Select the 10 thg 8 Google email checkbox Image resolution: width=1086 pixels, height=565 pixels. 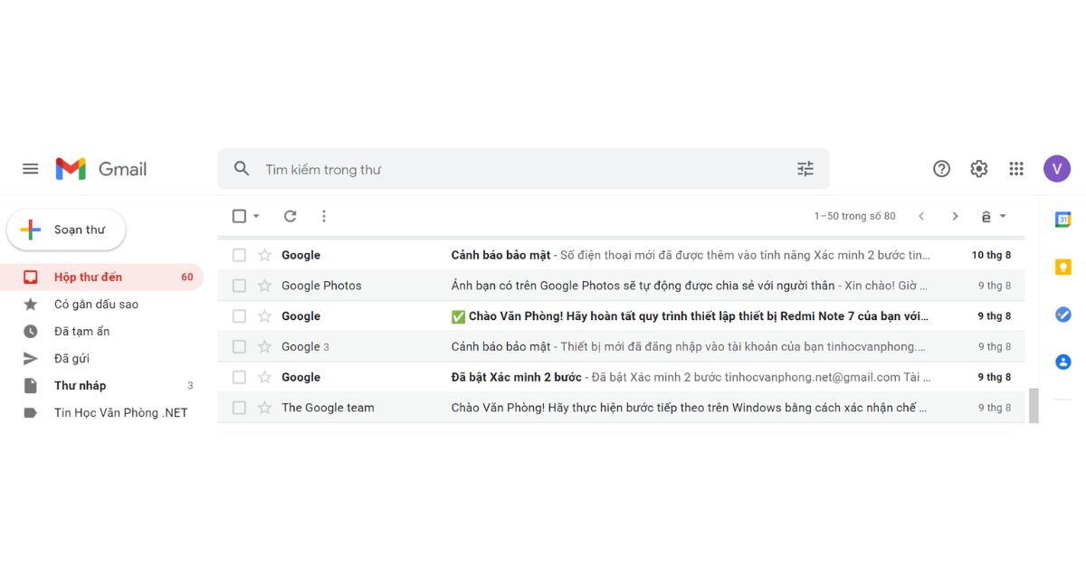(239, 255)
